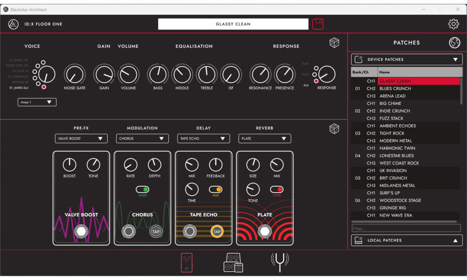Screen dimensions: 467x280
Task: Toggle the Tape Echo AGE switch
Action: pyautogui.click(x=215, y=189)
